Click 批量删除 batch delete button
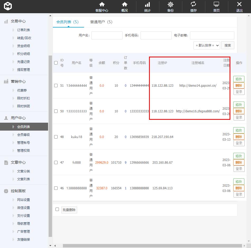This screenshot has width=251, height=248. click(69, 210)
